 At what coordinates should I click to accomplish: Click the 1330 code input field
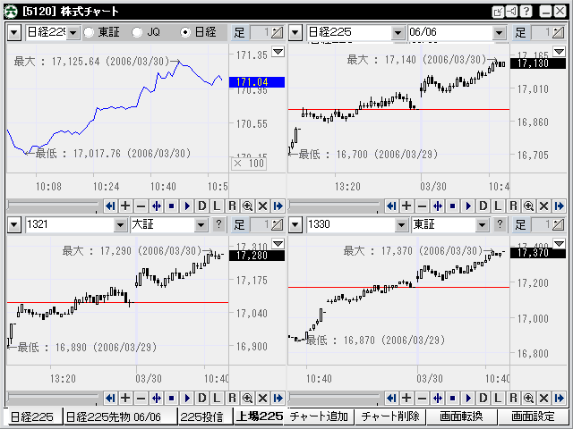point(350,224)
